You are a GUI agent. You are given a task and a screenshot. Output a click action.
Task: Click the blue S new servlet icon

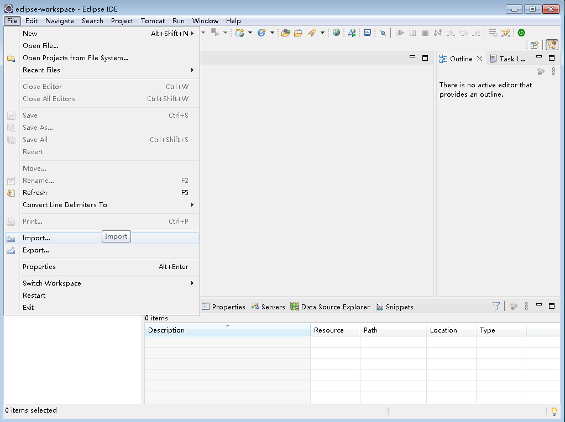(261, 33)
